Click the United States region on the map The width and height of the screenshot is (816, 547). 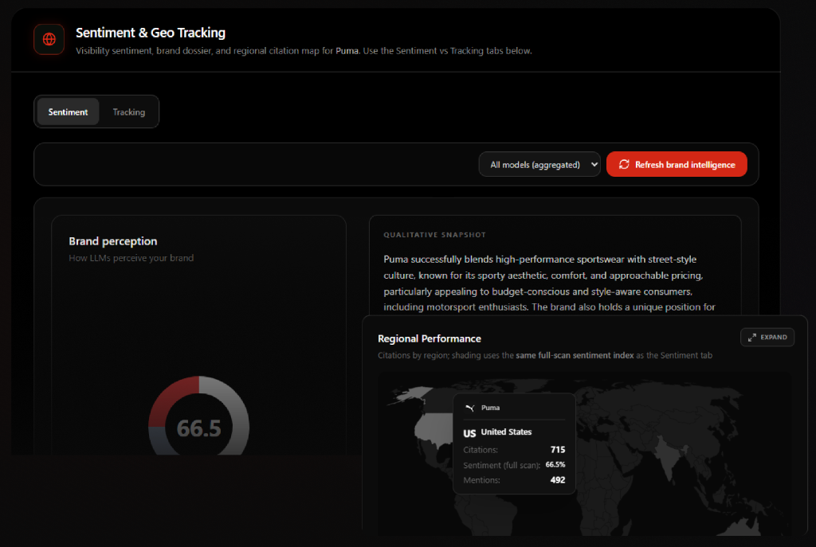click(434, 431)
